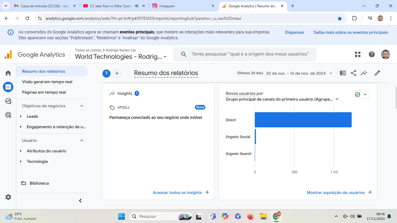Expand the Tecnologia item
The height and width of the screenshot is (223, 397).
coord(21,161)
